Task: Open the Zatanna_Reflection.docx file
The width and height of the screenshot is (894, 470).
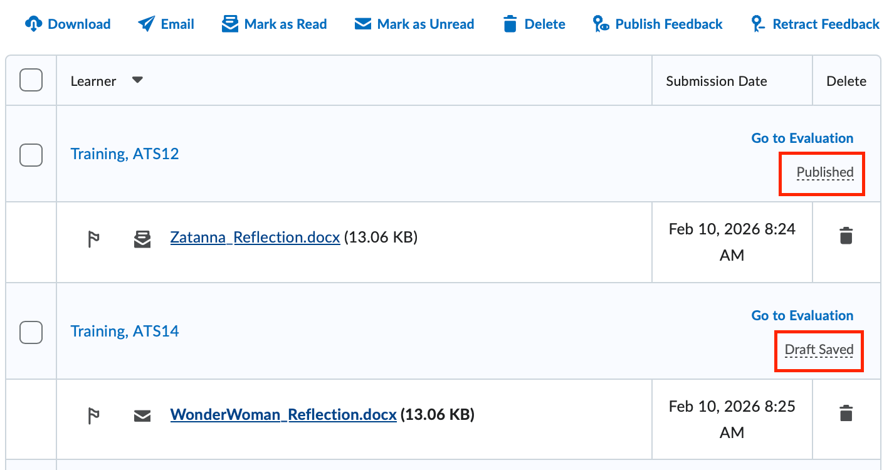Action: [255, 237]
